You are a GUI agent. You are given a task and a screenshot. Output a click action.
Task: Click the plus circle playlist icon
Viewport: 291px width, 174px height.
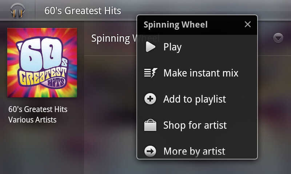(x=151, y=99)
